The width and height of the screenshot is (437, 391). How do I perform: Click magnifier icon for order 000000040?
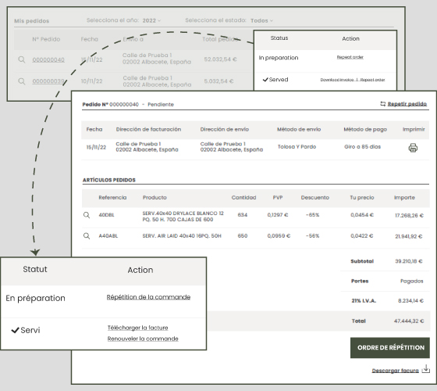coord(22,59)
